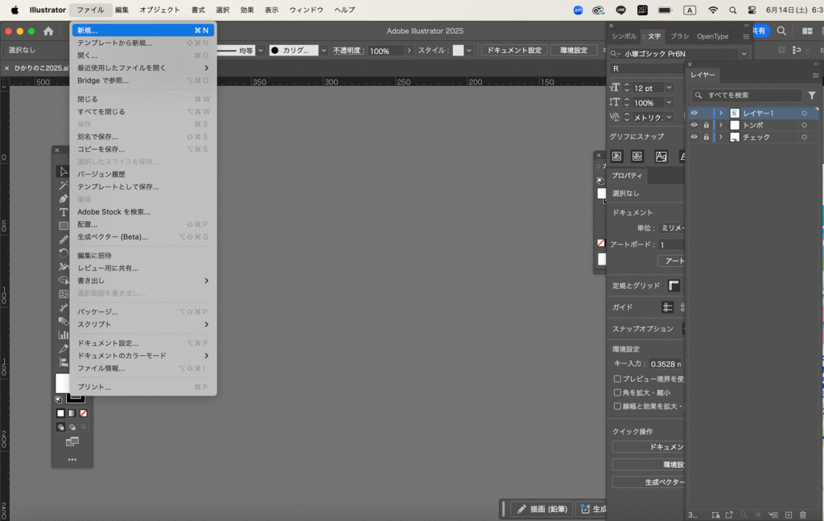
Task: Click the style swatch in control bar
Action: pos(458,51)
